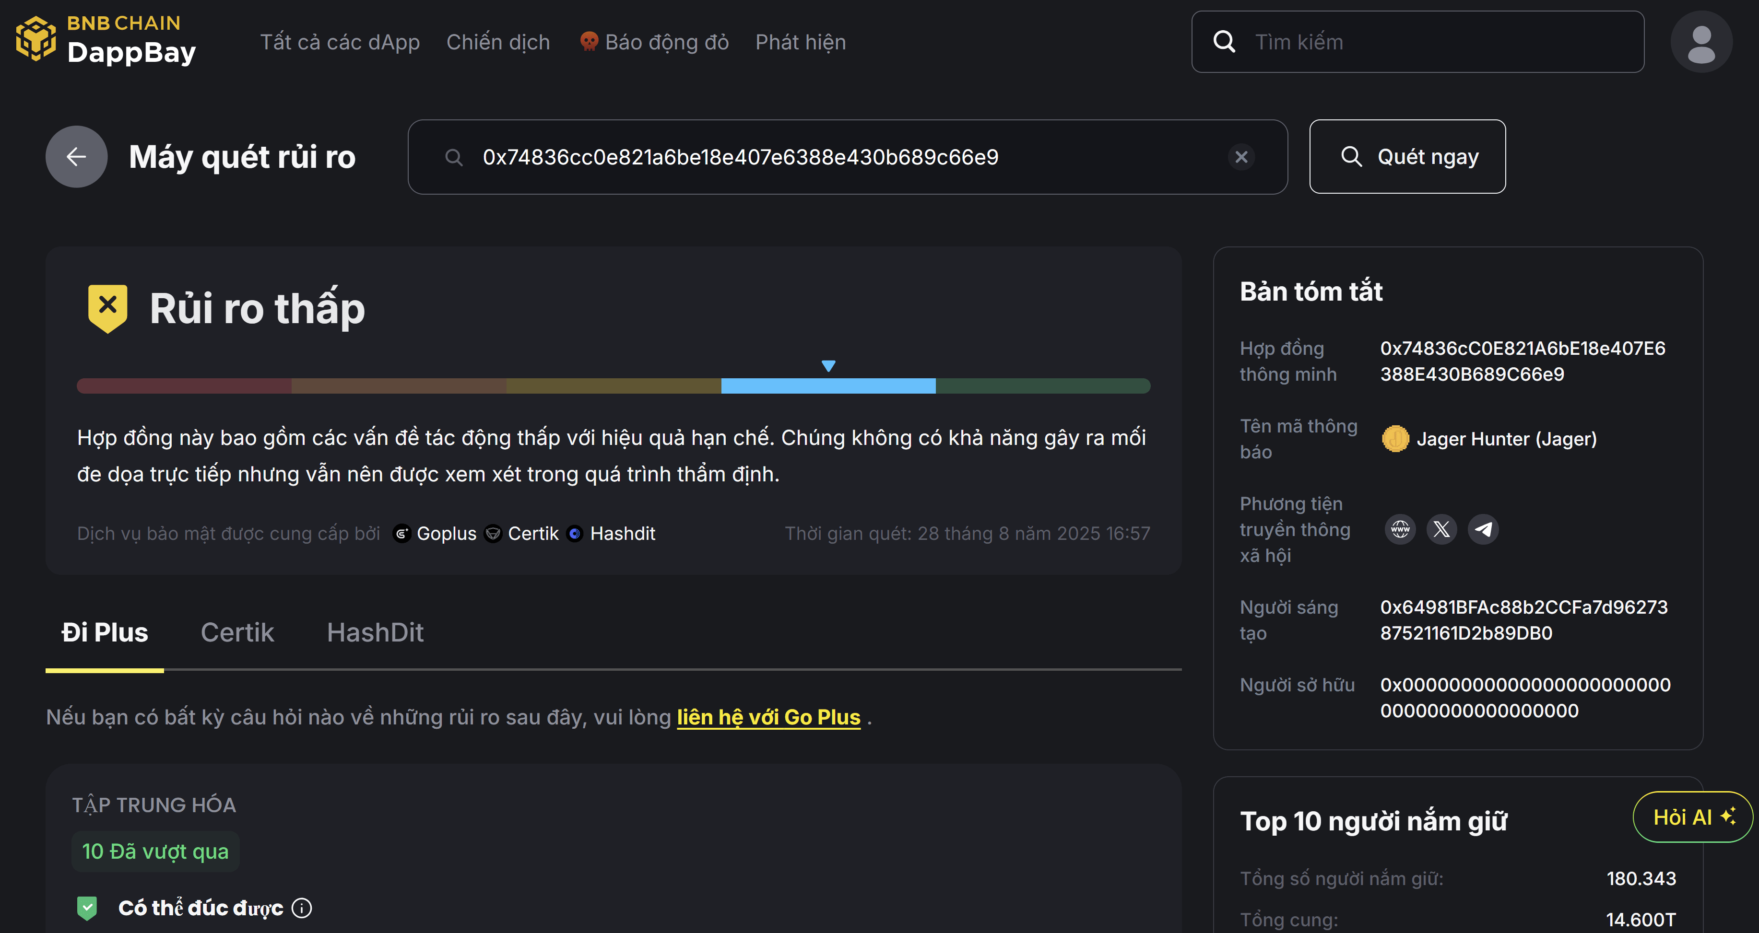
Task: Click the total holders value 180.343
Action: [x=1641, y=878]
